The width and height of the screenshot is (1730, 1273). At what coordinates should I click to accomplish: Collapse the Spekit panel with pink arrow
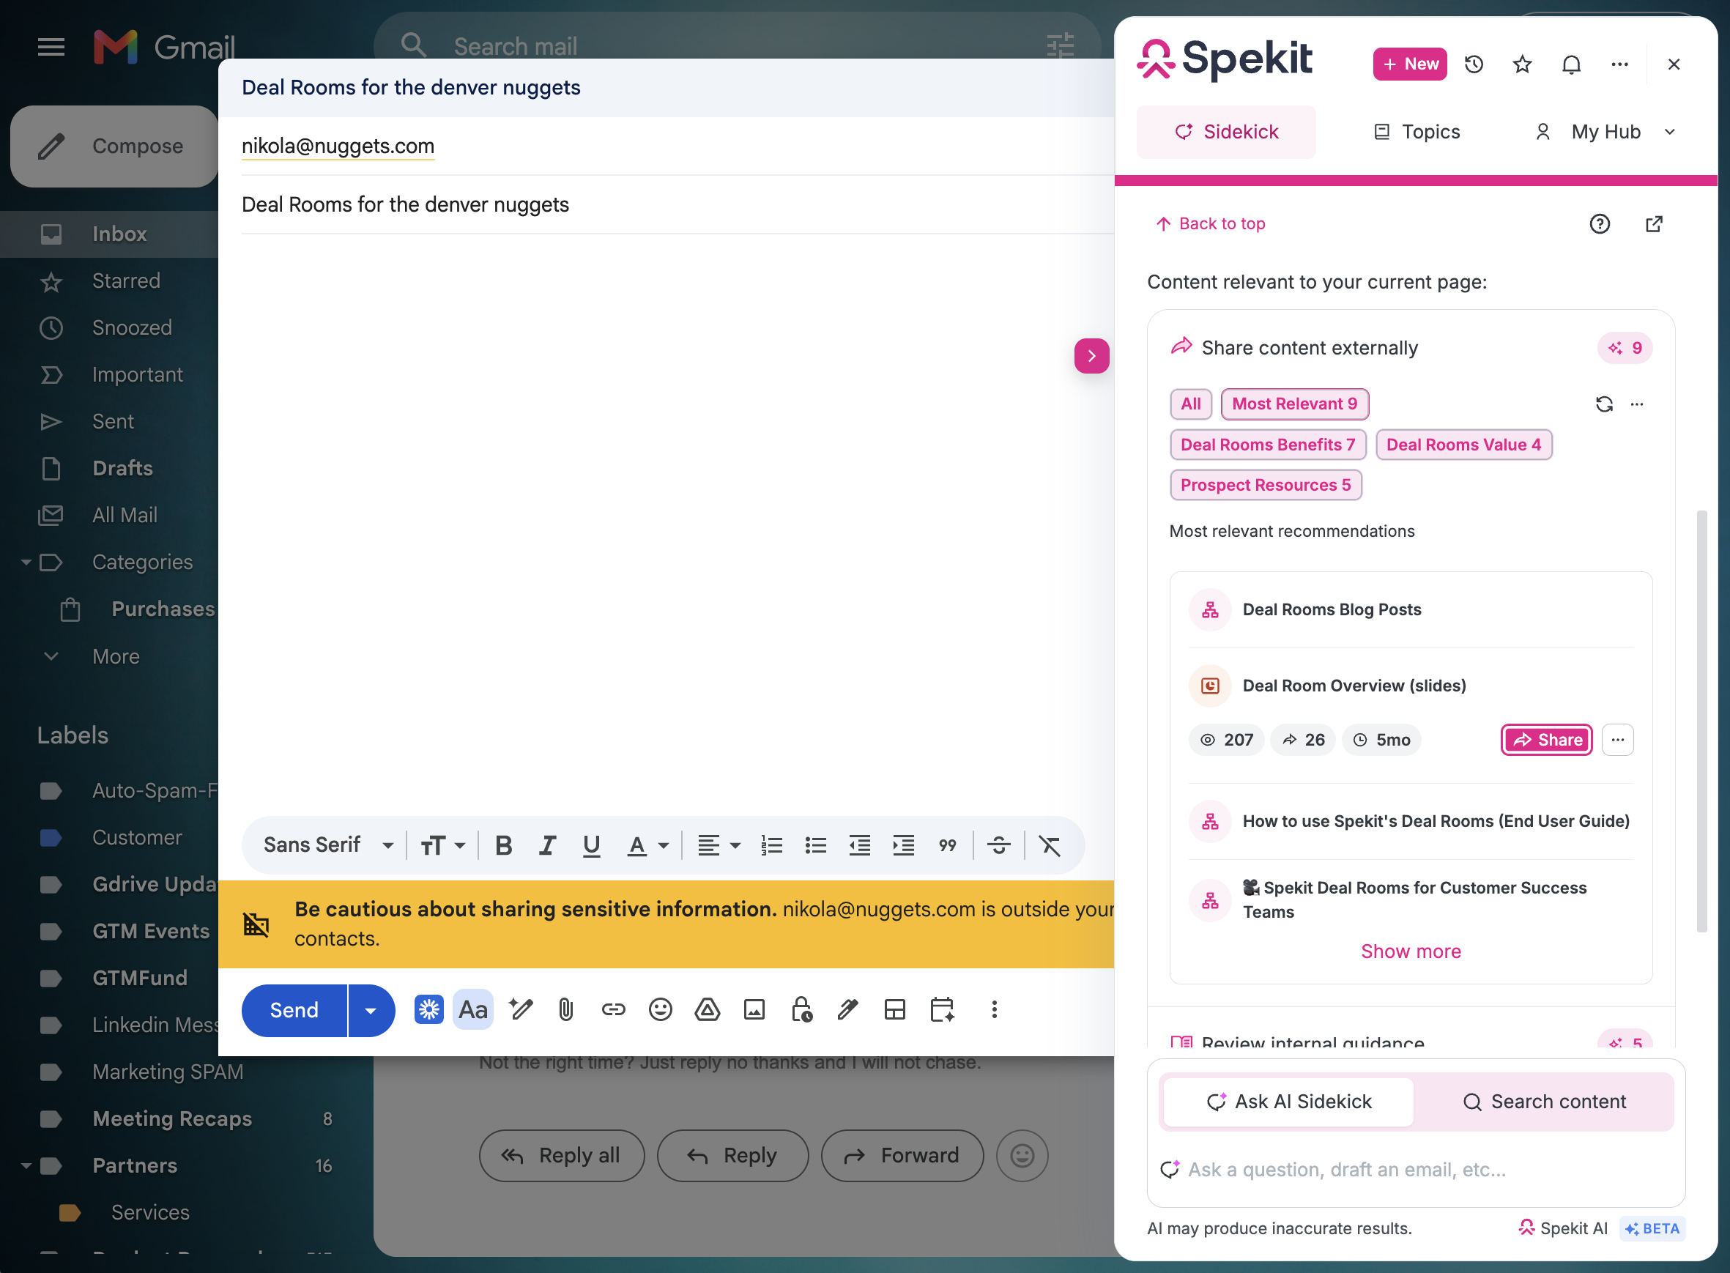tap(1091, 355)
